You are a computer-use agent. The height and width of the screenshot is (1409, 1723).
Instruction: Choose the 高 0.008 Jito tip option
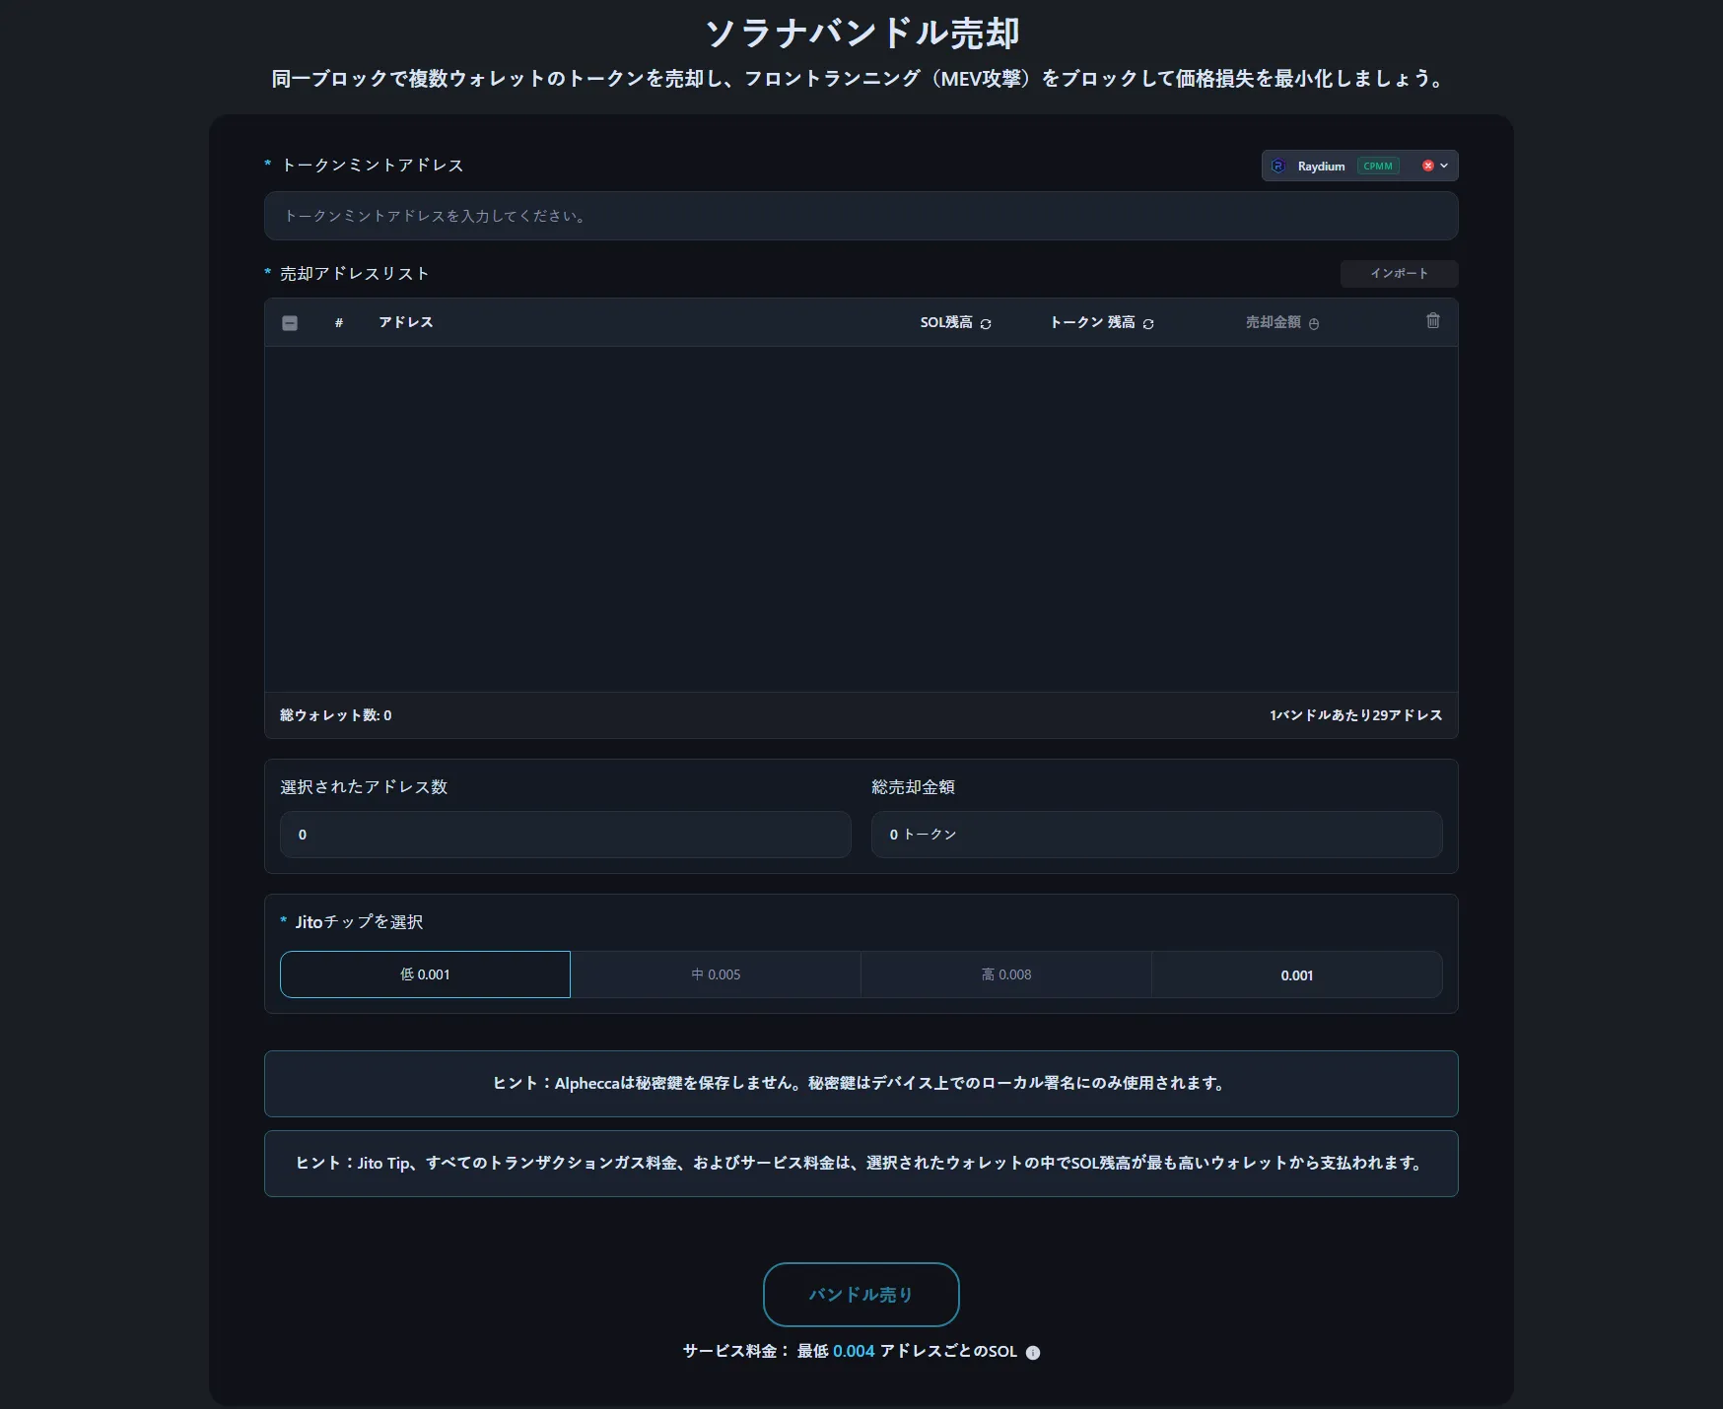point(1006,974)
